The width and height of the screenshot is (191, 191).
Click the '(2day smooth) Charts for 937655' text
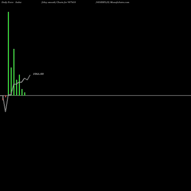point(58,2)
